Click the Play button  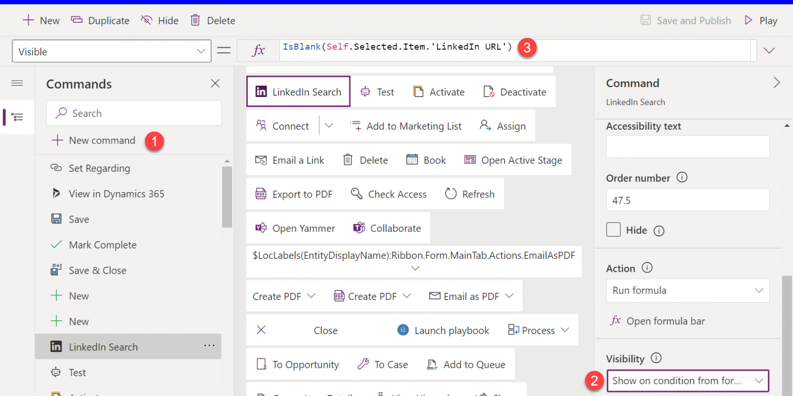click(x=761, y=20)
